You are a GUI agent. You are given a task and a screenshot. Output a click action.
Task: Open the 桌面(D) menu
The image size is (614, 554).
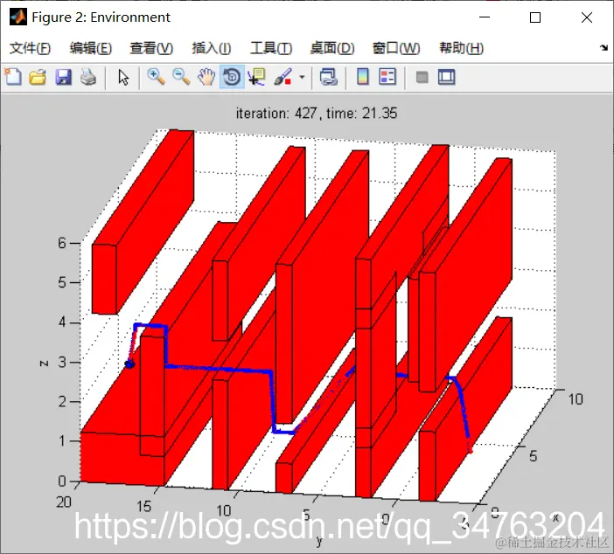tap(332, 48)
